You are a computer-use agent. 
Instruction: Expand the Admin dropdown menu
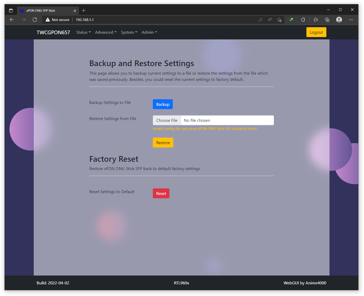(x=149, y=32)
